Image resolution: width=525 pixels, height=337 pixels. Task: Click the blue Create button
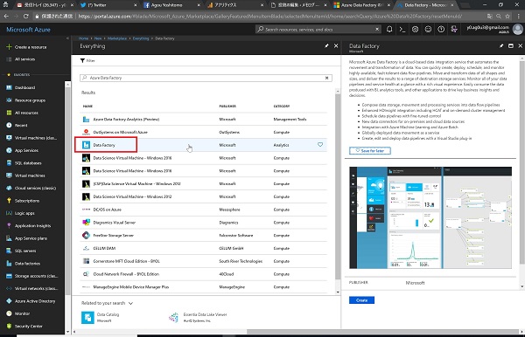coord(361,300)
